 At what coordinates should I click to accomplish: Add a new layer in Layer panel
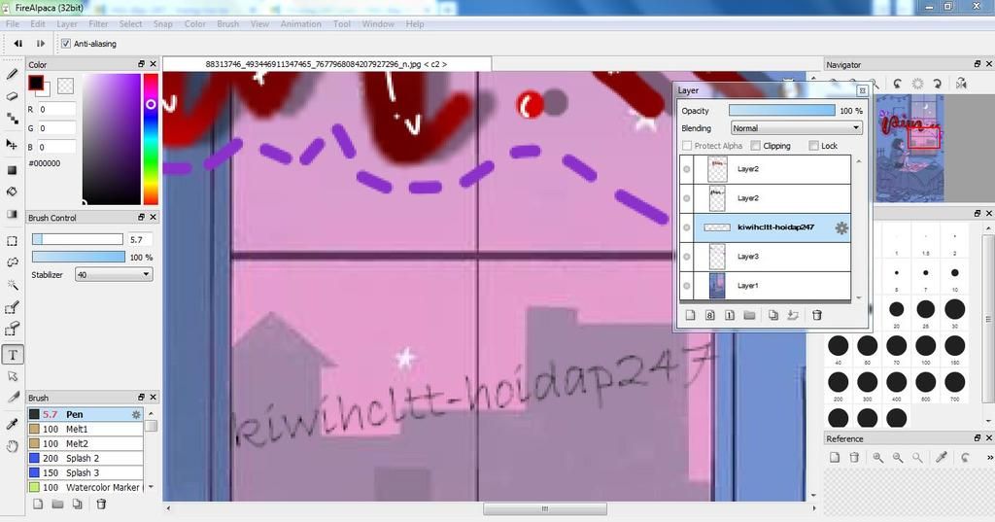(x=691, y=315)
